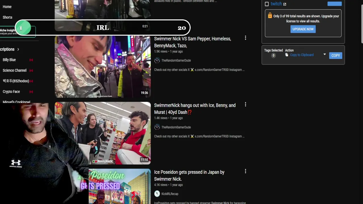The image size is (363, 204).
Task: Go to Home in sidebar
Action: pyautogui.click(x=7, y=7)
